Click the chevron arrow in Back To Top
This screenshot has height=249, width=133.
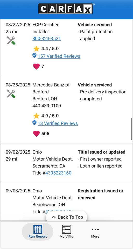(54, 217)
